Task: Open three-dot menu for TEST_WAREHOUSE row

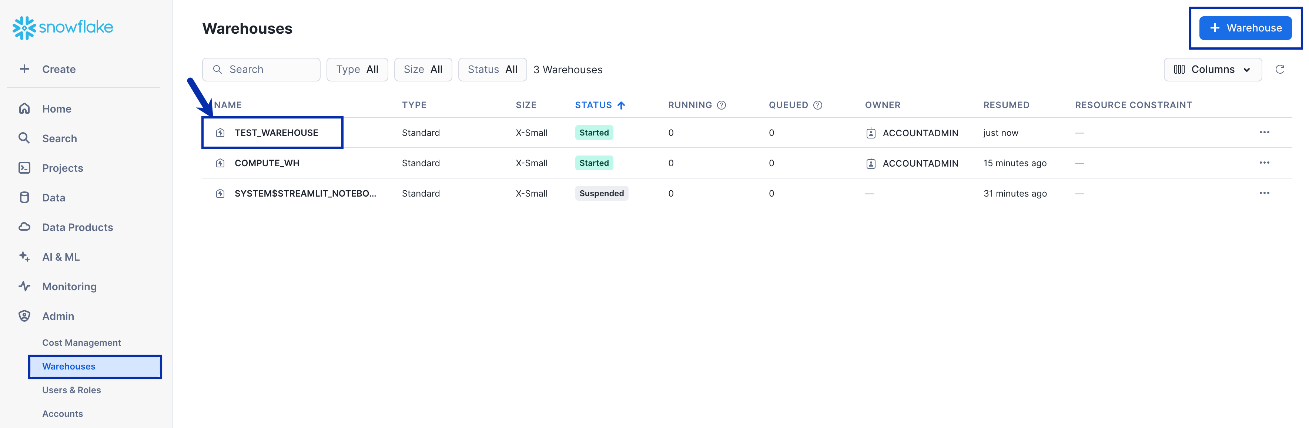Action: [x=1264, y=133]
